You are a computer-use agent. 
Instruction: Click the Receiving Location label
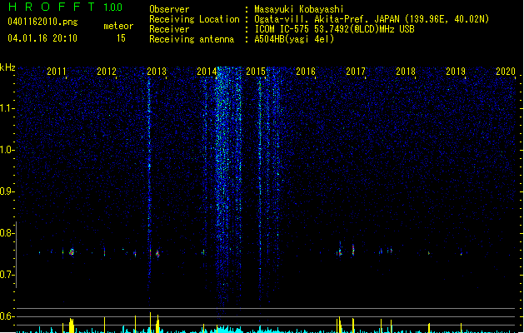[194, 19]
